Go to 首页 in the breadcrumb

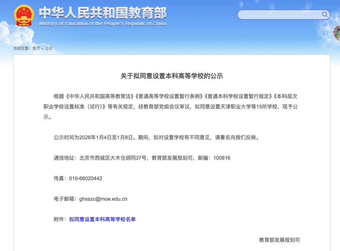pyautogui.click(x=36, y=48)
